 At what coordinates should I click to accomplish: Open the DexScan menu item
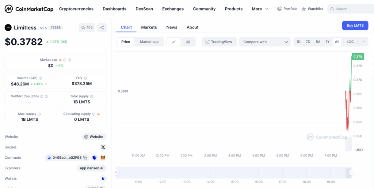(144, 9)
